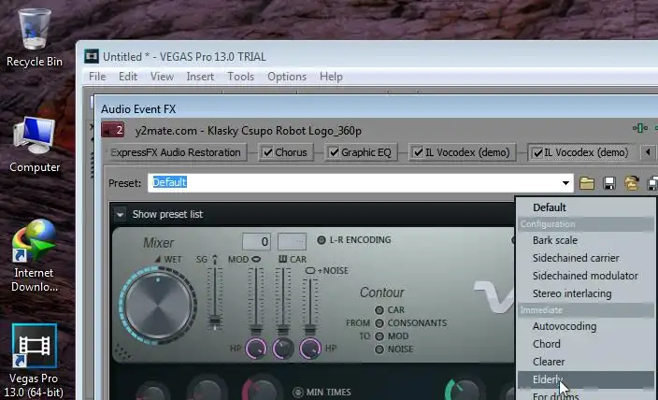Expand Show preset list arrow
Image resolution: width=658 pixels, height=400 pixels.
point(120,214)
